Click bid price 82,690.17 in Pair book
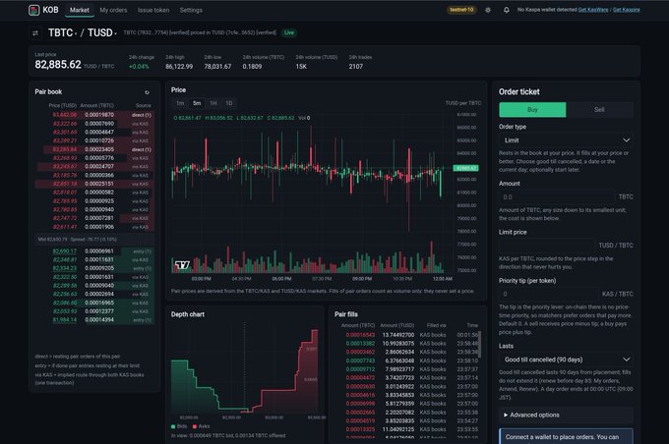This screenshot has width=669, height=444. pyautogui.click(x=64, y=251)
